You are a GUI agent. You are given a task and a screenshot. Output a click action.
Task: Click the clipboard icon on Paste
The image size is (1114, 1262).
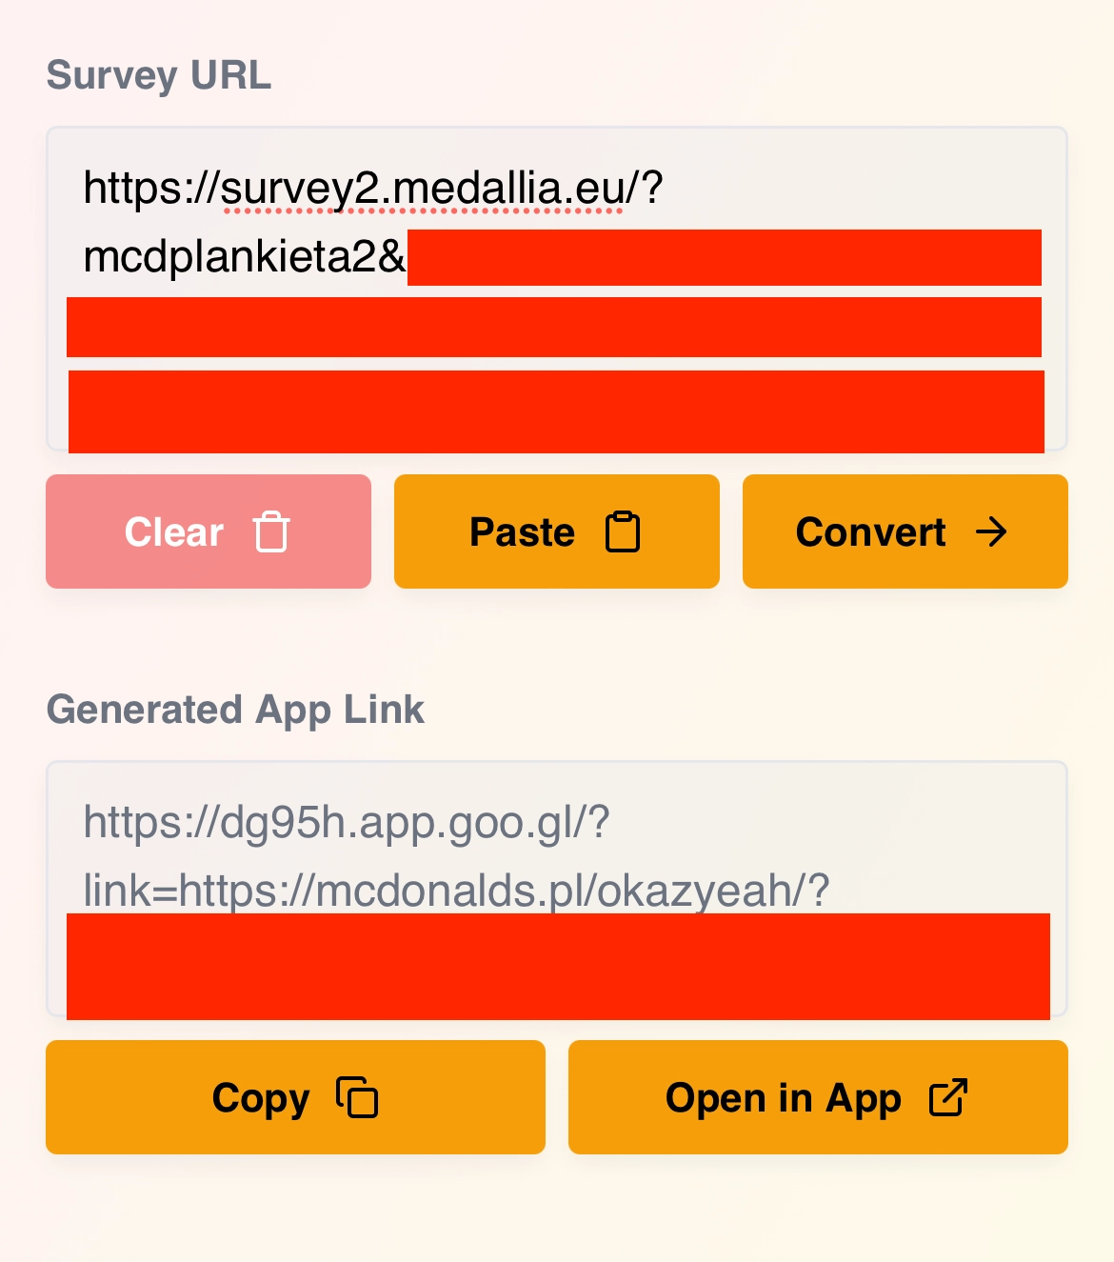(623, 531)
